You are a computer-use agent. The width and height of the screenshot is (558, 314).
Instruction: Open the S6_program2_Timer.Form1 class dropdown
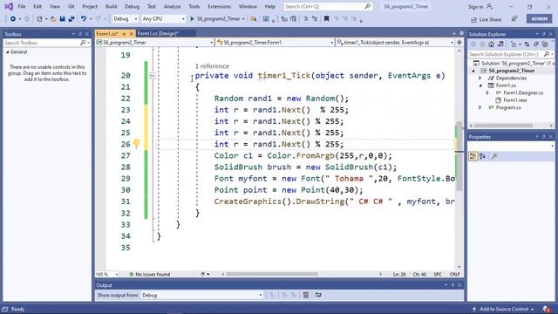(275, 43)
